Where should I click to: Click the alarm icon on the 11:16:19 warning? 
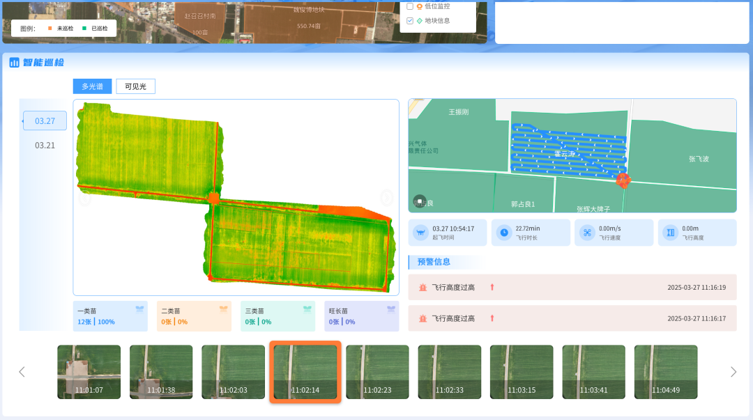coord(423,287)
